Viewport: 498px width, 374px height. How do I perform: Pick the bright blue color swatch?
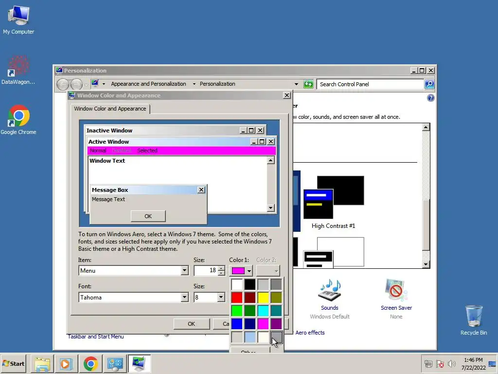click(237, 324)
